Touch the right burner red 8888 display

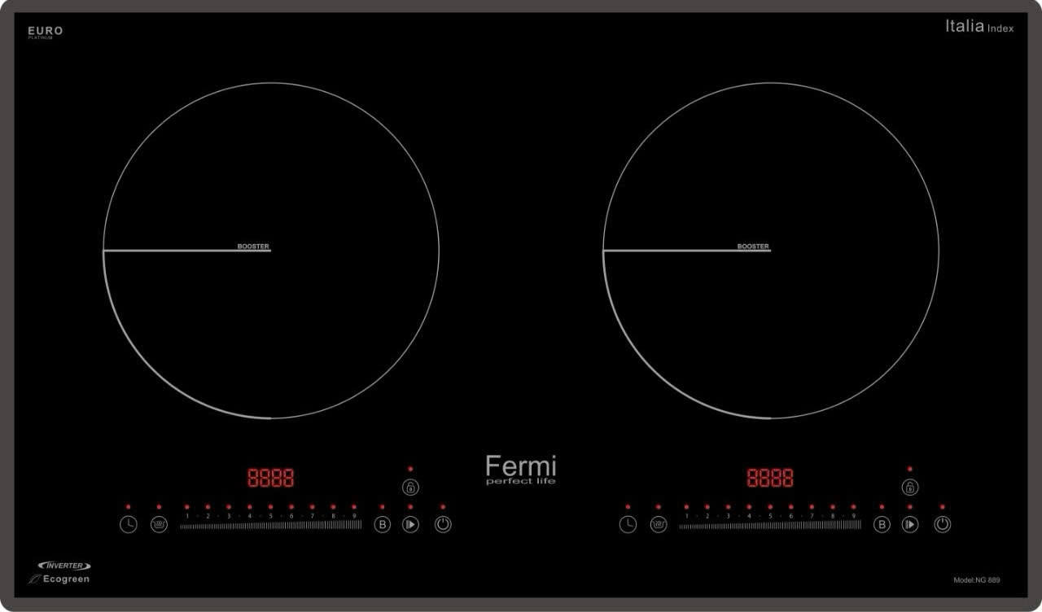point(770,478)
